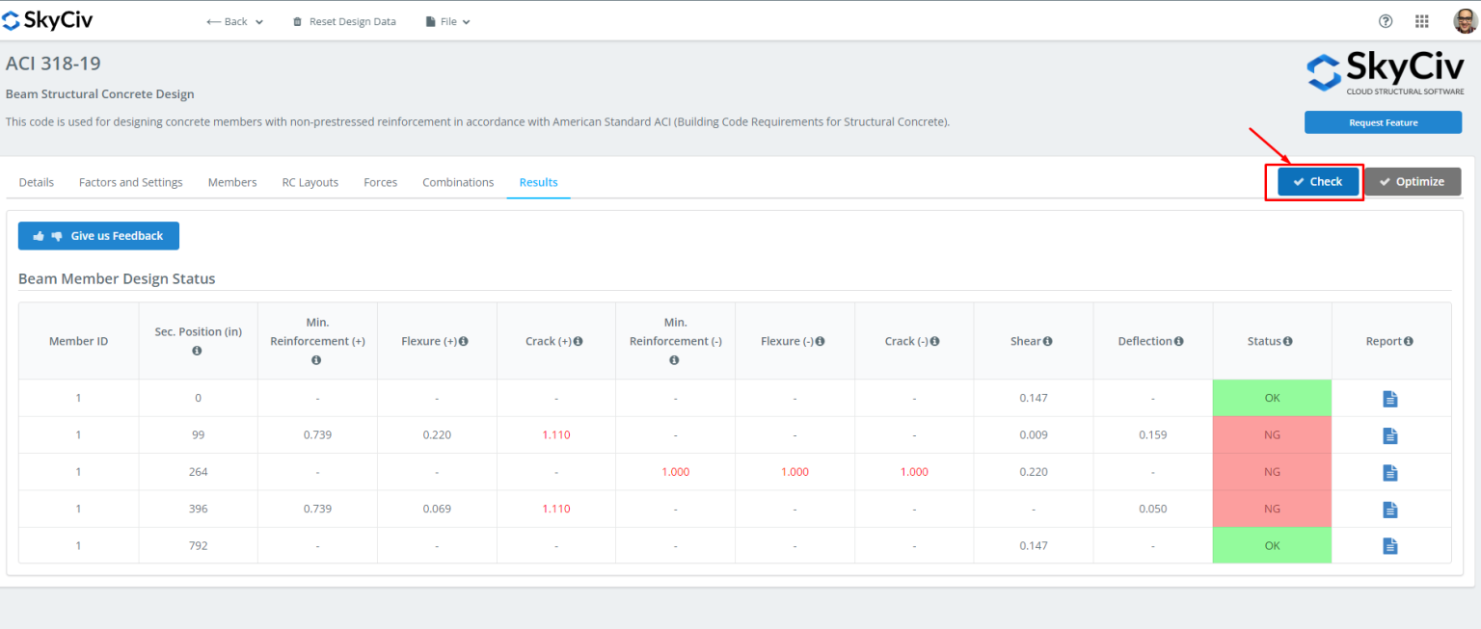Click the Optimize button

[x=1412, y=181]
